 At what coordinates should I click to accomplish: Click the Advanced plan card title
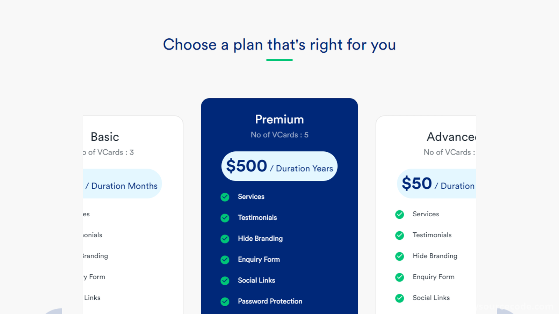coord(451,137)
